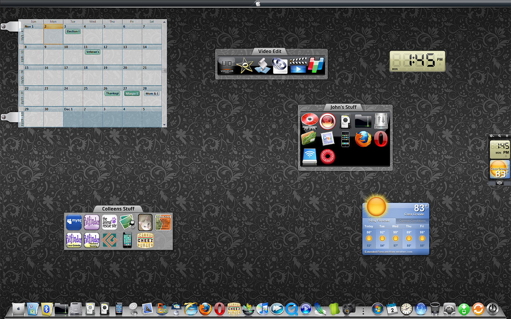Click the calendar scrollbar up arrow
This screenshot has height=319, width=511.
tap(164, 22)
